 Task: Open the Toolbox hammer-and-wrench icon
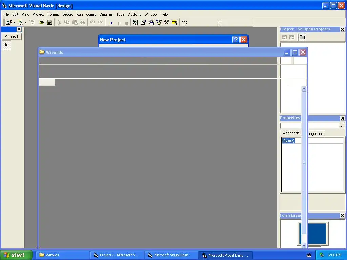click(166, 22)
